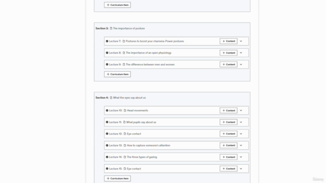Click the document icon in Lecture 14 row

[x=125, y=157]
